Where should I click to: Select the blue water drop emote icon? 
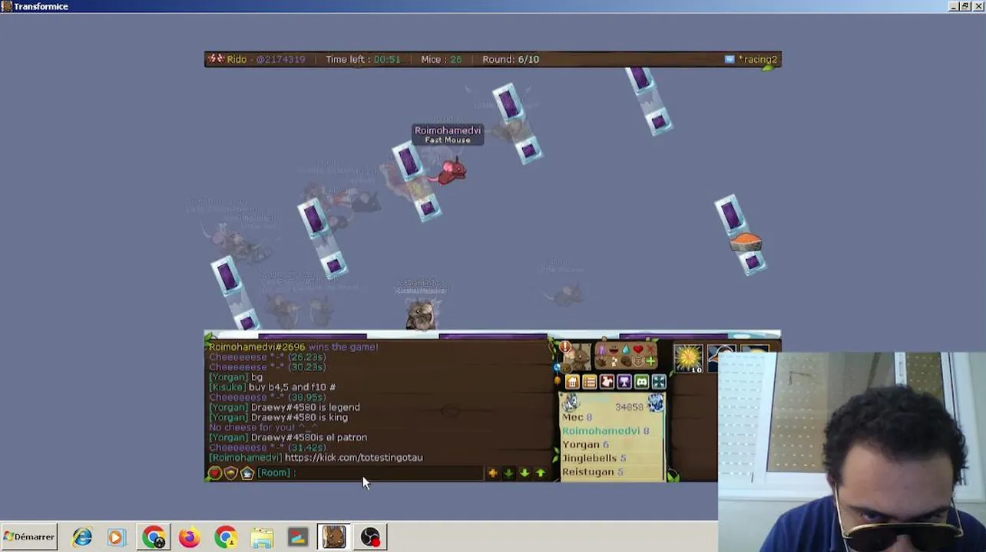pos(626,350)
